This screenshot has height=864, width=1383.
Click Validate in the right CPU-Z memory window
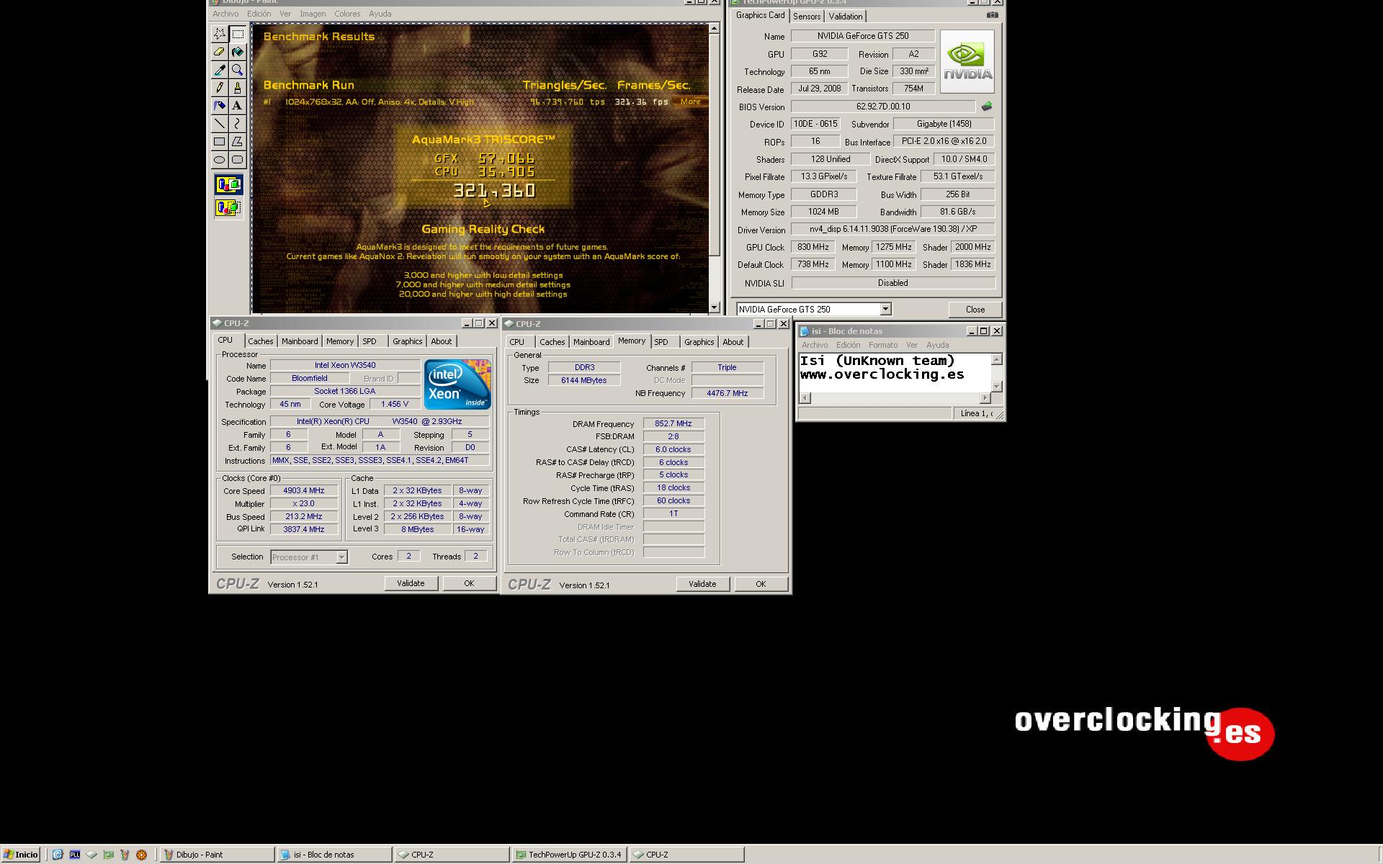point(702,584)
